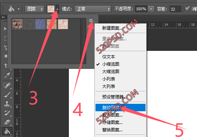Viewport: 197px width, 137px height.
Task: Open the opacity slider arrow
Action: coord(151,9)
